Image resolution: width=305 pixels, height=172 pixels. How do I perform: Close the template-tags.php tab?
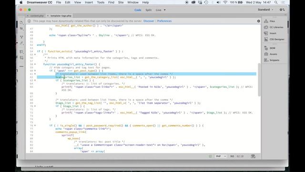(x=48, y=16)
